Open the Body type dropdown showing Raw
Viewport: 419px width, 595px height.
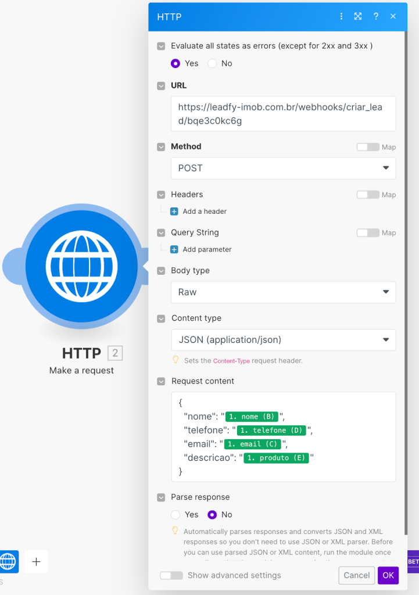click(283, 292)
